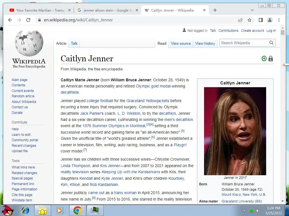This screenshot has width=289, height=216.
Task: Click the page protection padlock icon
Action: pyautogui.click(x=271, y=58)
